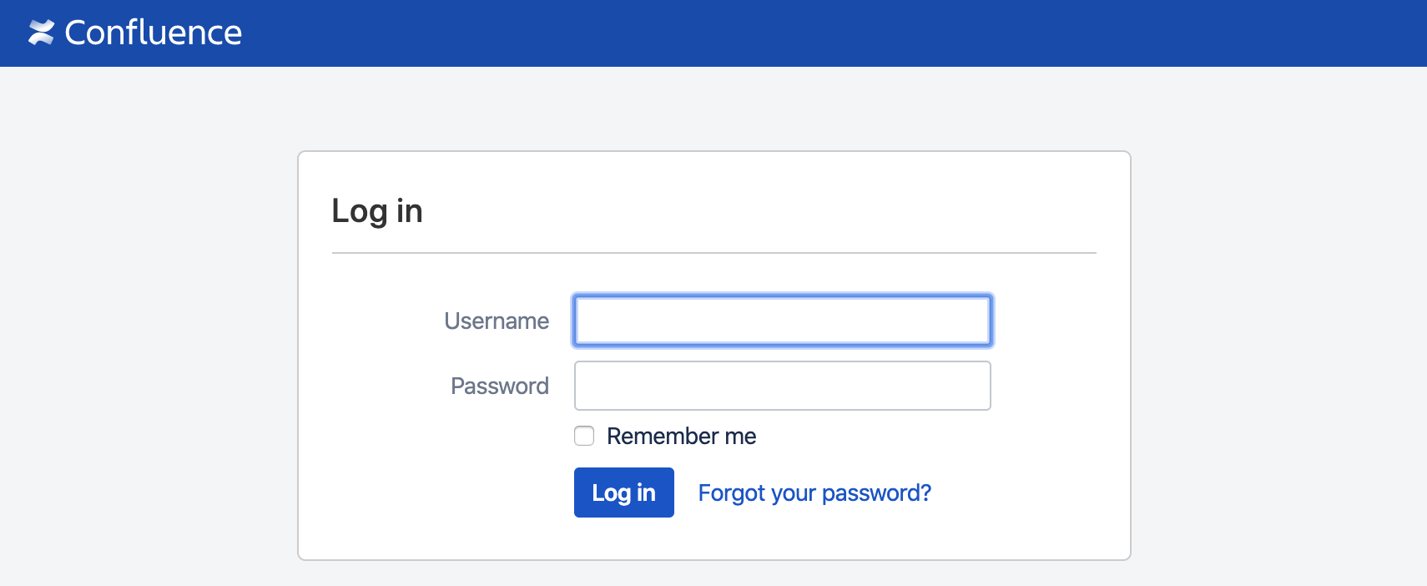Focus the Username input field
This screenshot has height=586, width=1427.
click(782, 321)
